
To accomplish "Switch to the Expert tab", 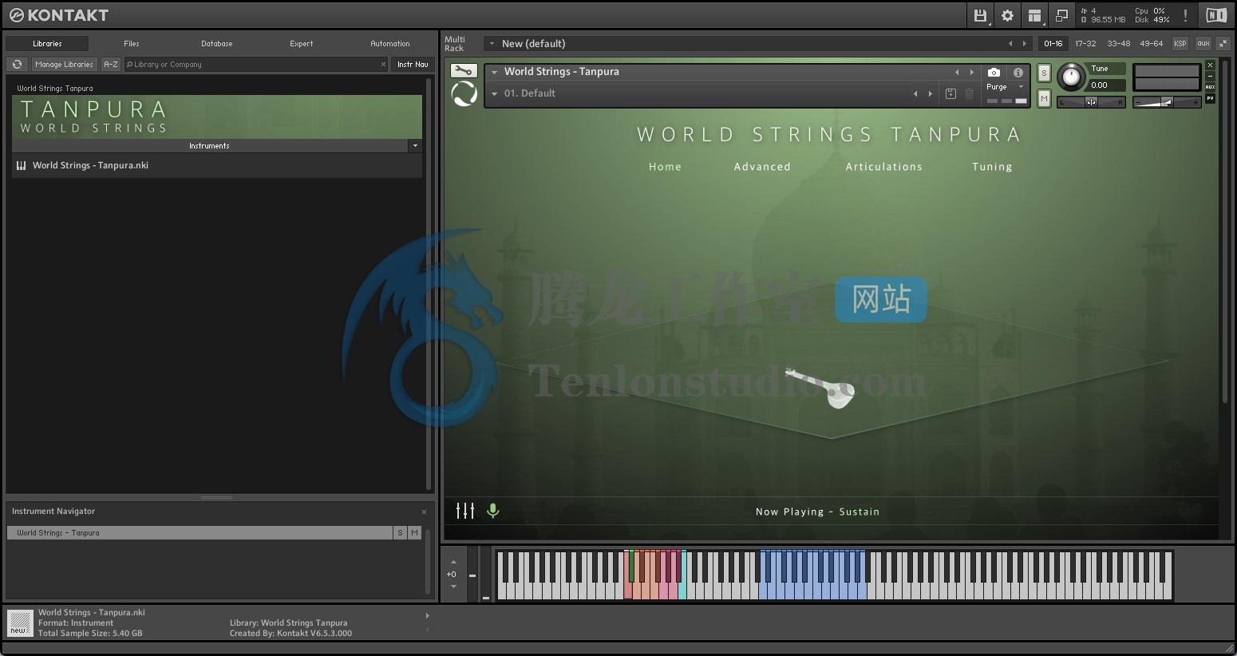I will (302, 44).
